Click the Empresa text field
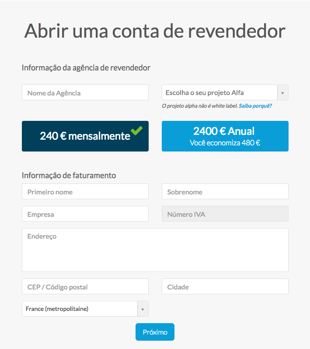Viewport: 310px width, 349px height. [85, 214]
